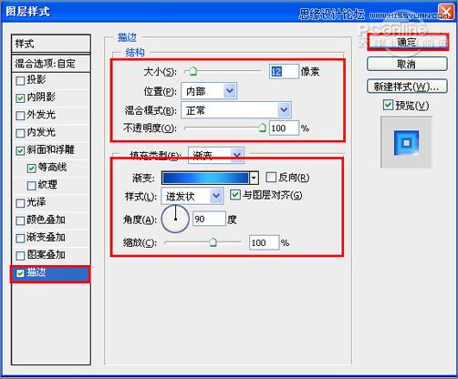Click the 不透明度 opacity slider handle
This screenshot has width=458, height=379.
point(262,128)
